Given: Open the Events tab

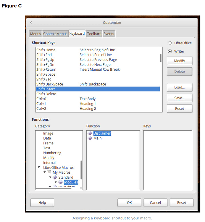Looking at the screenshot, I should tap(109, 34).
